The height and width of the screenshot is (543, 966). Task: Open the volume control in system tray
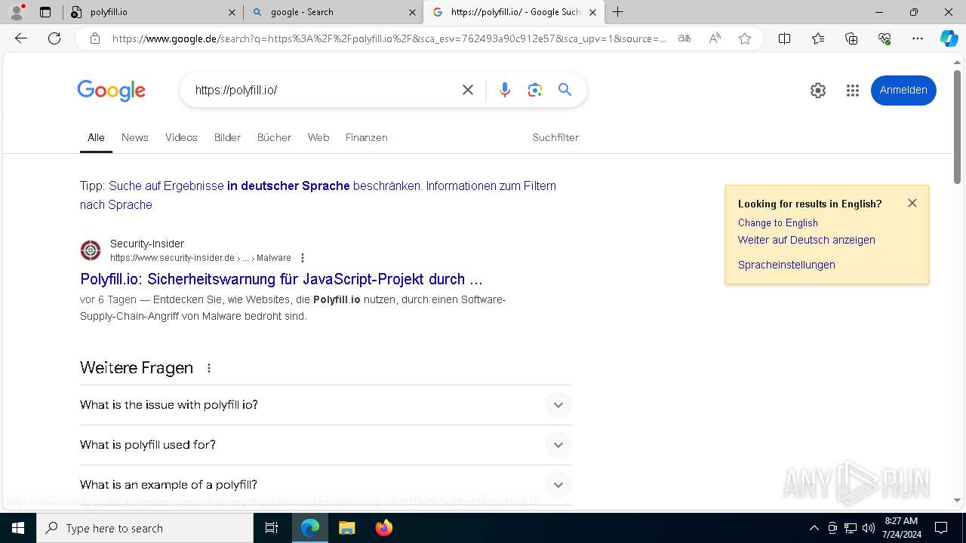[x=869, y=528]
